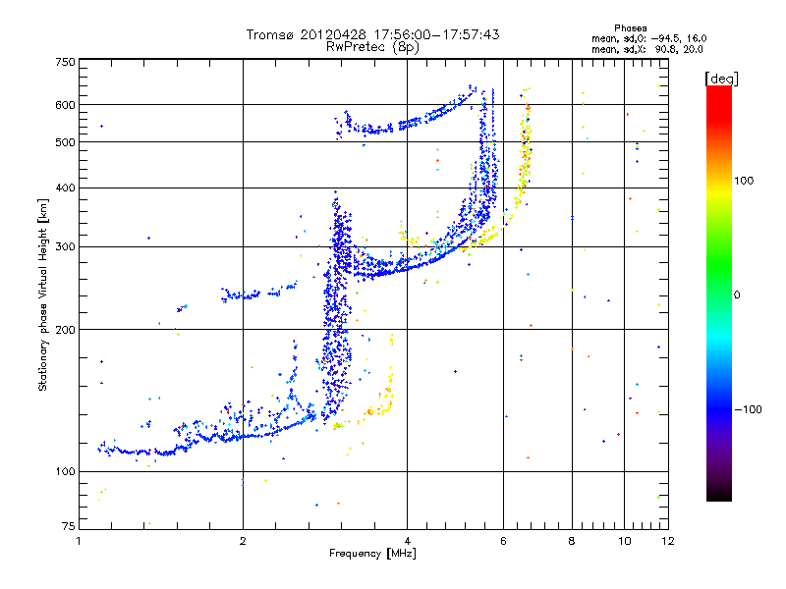The width and height of the screenshot is (786, 589).
Task: Click the colorbar tick label '0'
Action: click(737, 295)
